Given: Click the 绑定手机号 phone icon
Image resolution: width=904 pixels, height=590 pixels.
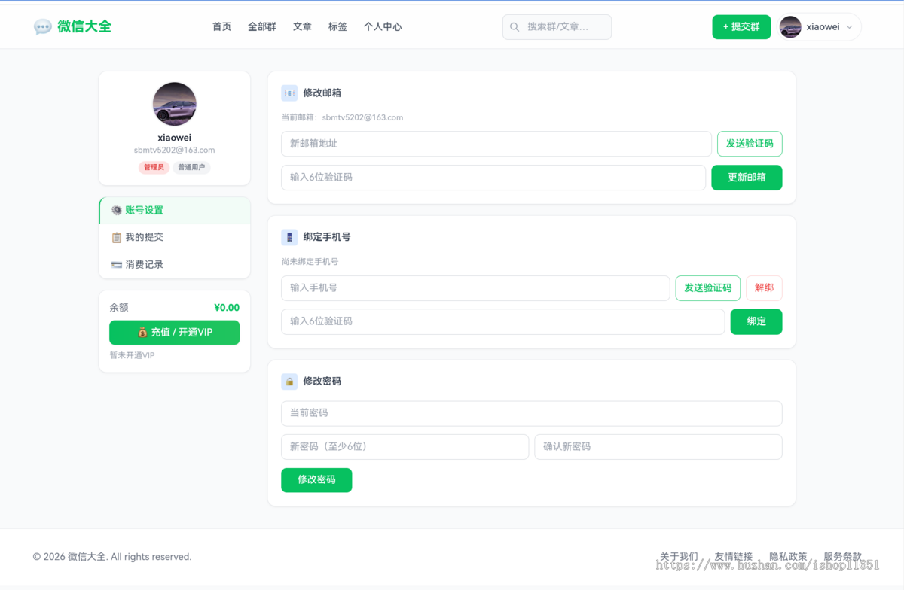Looking at the screenshot, I should (289, 237).
